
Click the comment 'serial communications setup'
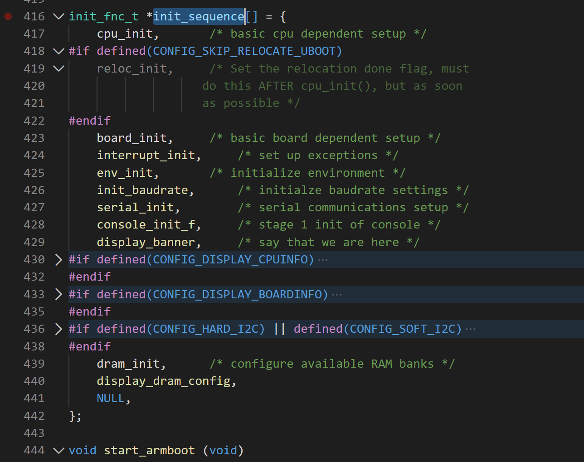pyautogui.click(x=354, y=207)
